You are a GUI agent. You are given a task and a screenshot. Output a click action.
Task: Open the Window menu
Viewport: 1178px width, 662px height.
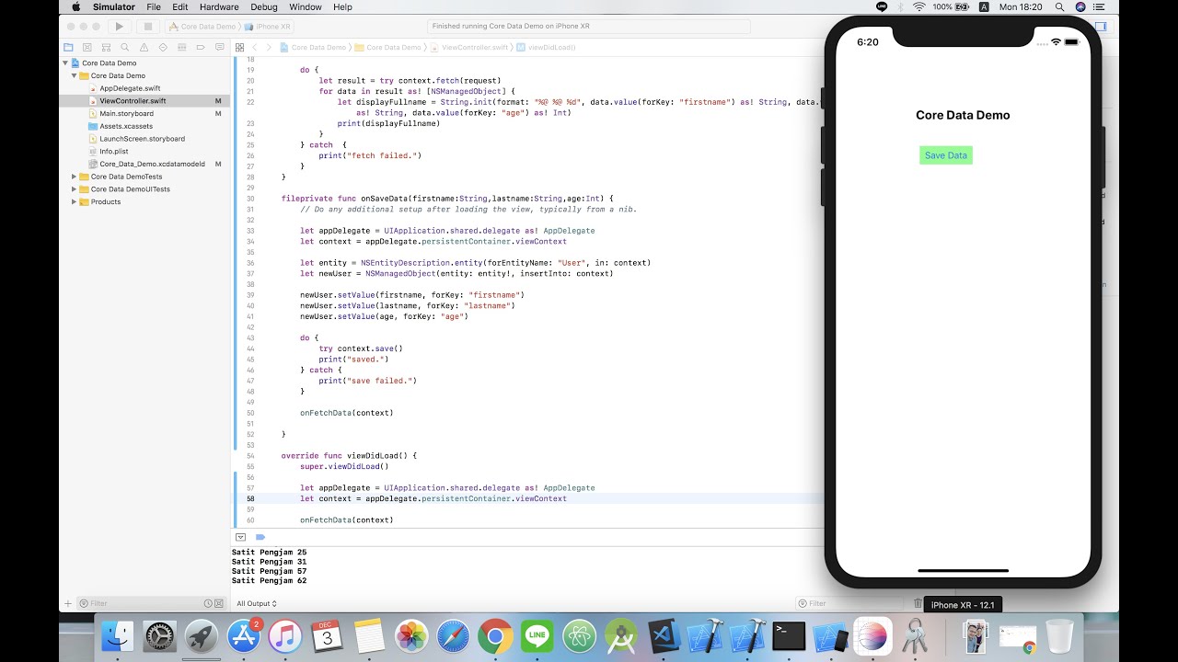(x=306, y=6)
